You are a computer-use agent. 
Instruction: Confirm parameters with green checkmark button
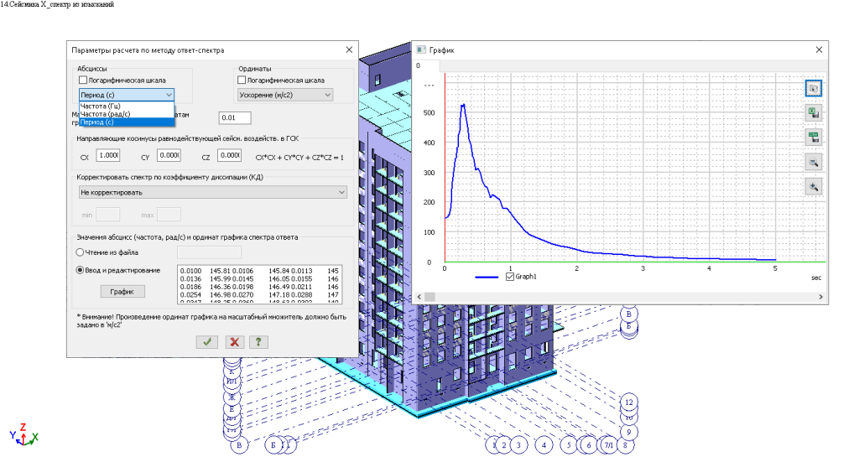coord(206,342)
